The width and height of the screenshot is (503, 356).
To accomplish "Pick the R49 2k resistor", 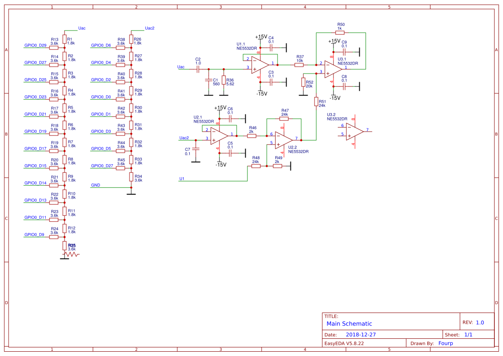I will coord(278,166).
